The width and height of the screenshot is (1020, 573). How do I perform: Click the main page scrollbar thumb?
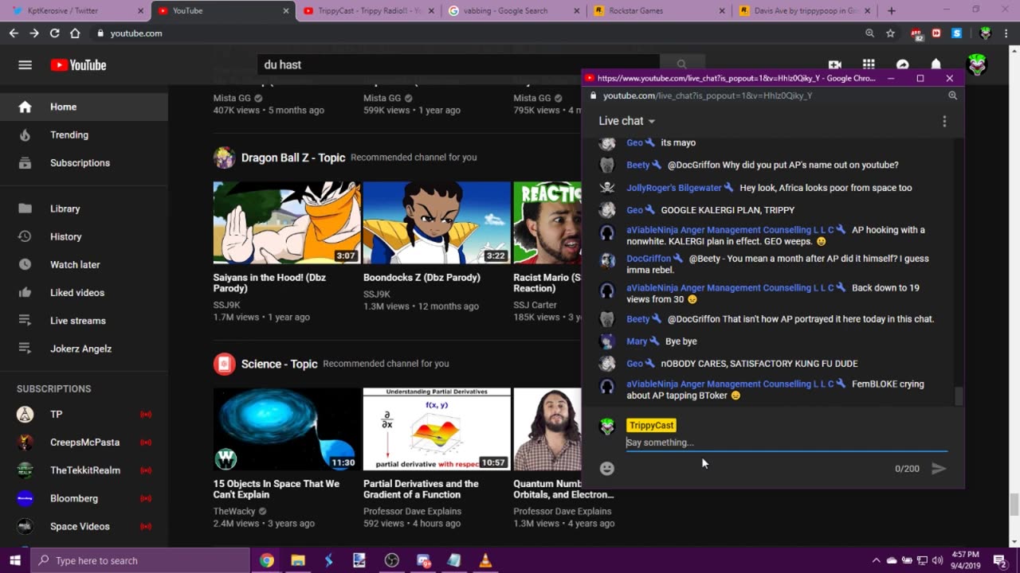click(x=1014, y=505)
